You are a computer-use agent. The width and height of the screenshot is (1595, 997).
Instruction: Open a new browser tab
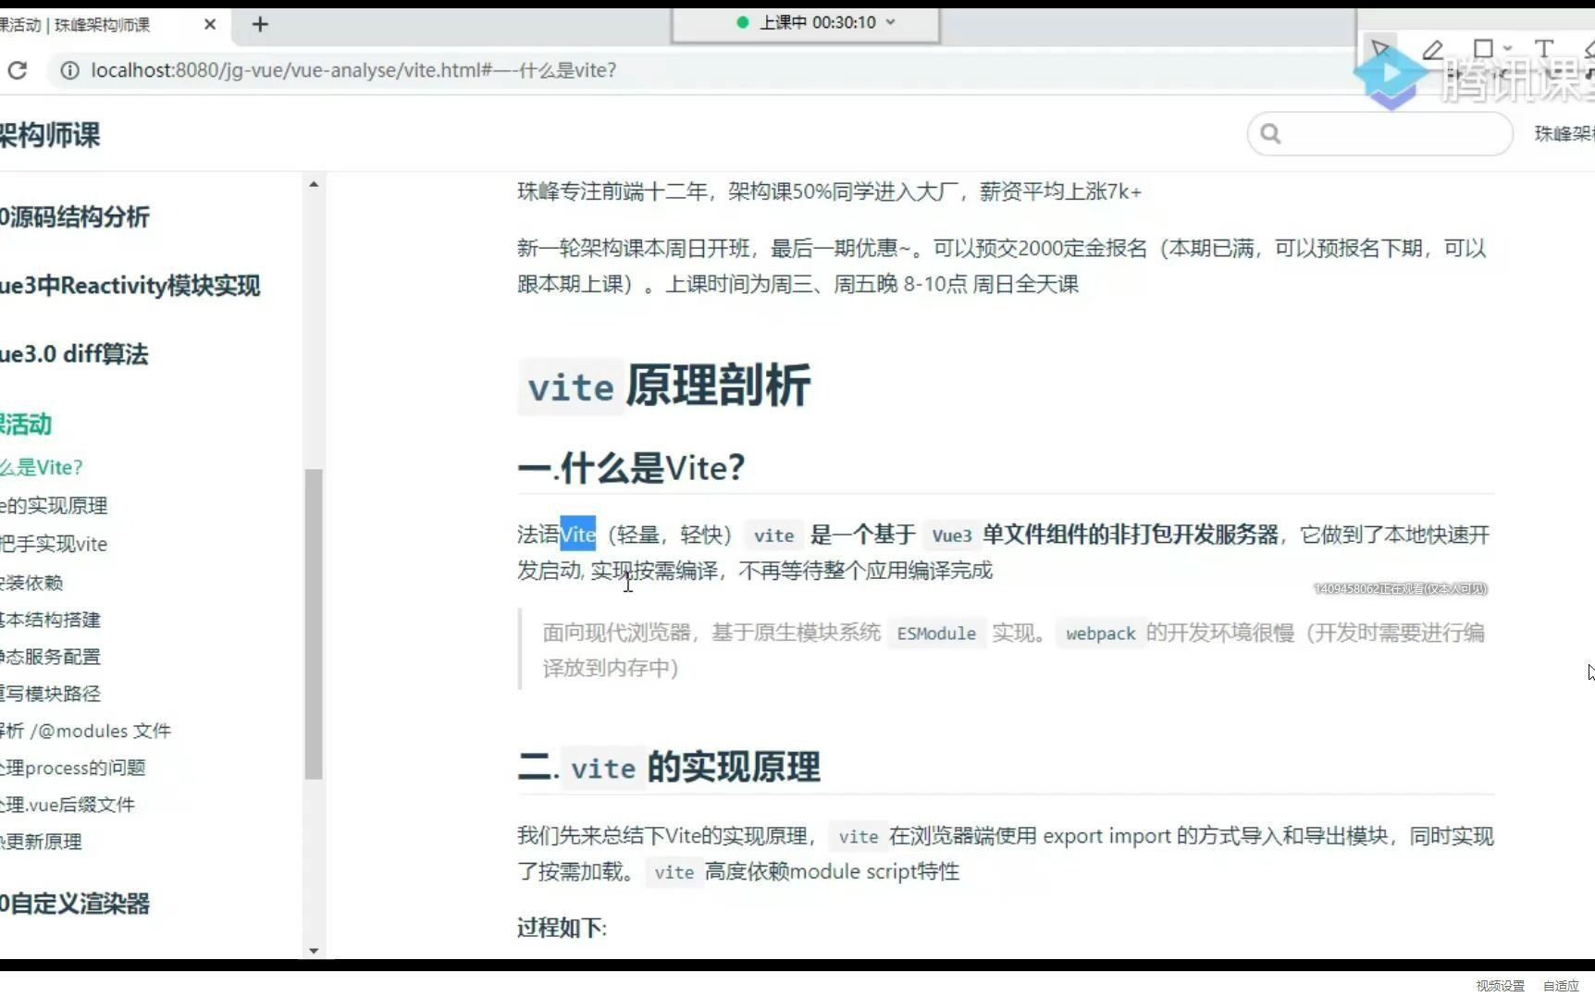260,24
